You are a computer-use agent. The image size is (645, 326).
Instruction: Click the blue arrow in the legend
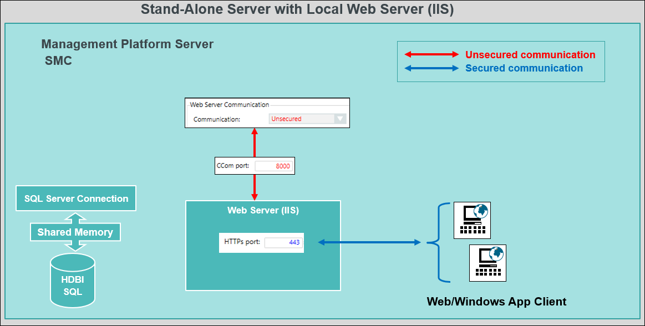point(431,68)
